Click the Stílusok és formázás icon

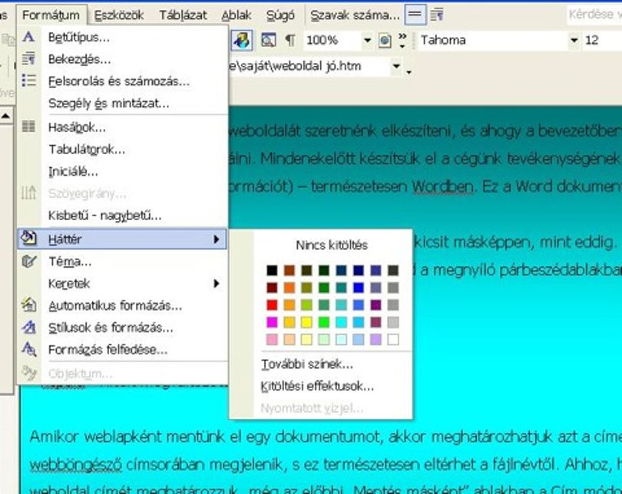click(28, 328)
